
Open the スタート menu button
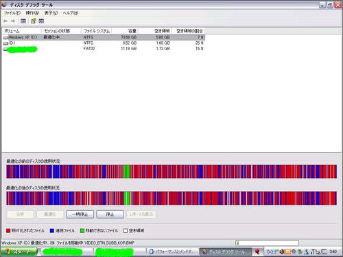pos(19,252)
